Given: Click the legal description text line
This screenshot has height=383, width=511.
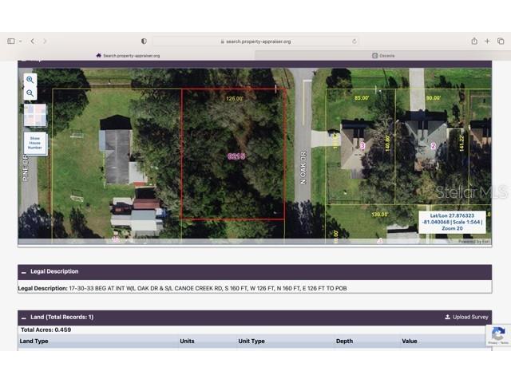Looking at the screenshot, I should pyautogui.click(x=182, y=288).
